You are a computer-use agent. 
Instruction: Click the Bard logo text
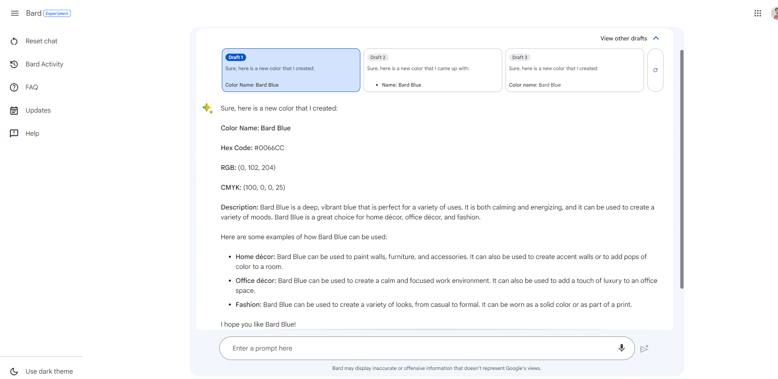point(33,13)
